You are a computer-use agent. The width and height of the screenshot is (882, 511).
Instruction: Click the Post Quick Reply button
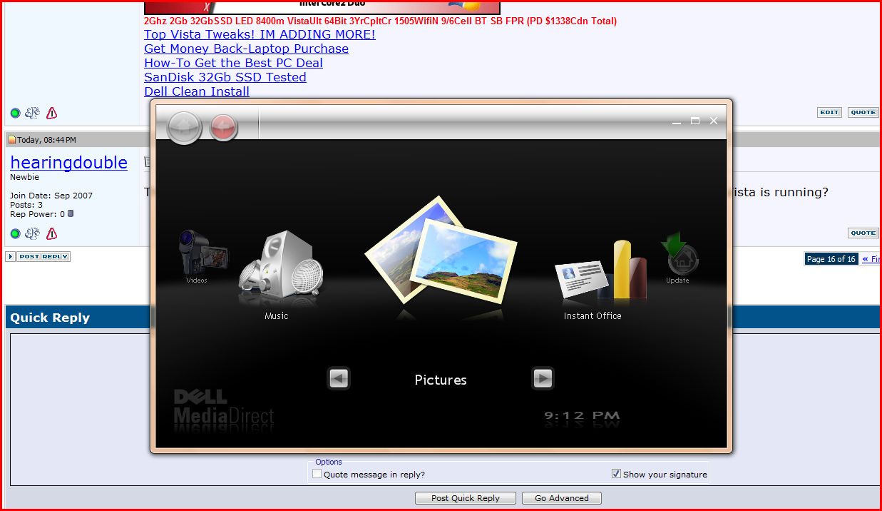click(466, 498)
